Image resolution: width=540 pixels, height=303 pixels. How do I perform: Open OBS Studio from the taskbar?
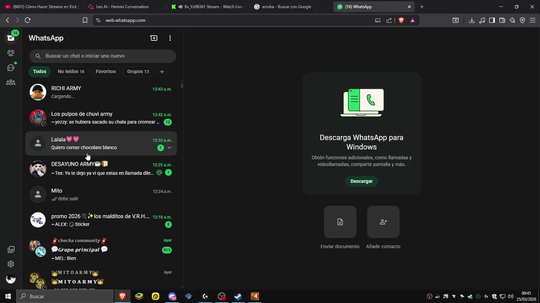coord(221,296)
